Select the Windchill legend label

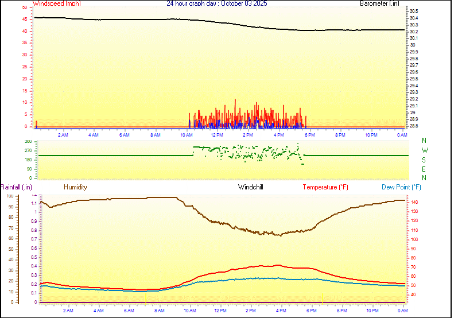(x=251, y=187)
